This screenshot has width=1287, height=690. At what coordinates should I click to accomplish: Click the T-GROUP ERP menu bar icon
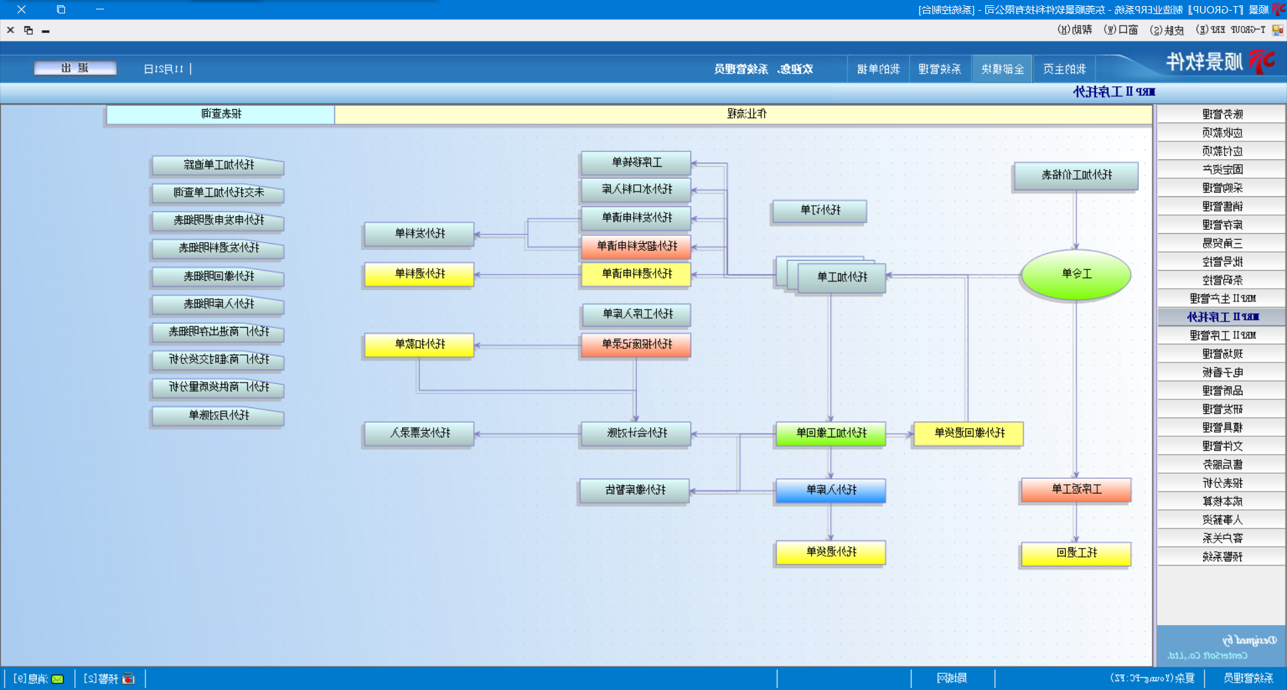point(1278,30)
